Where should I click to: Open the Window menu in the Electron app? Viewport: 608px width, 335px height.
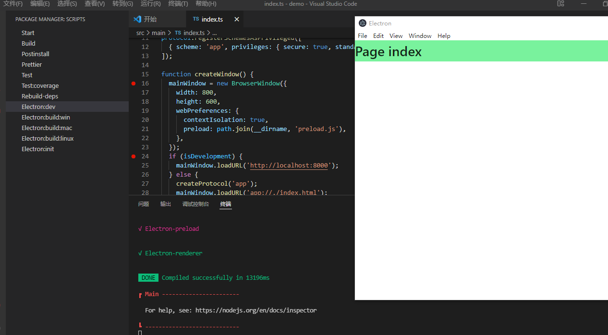click(420, 36)
